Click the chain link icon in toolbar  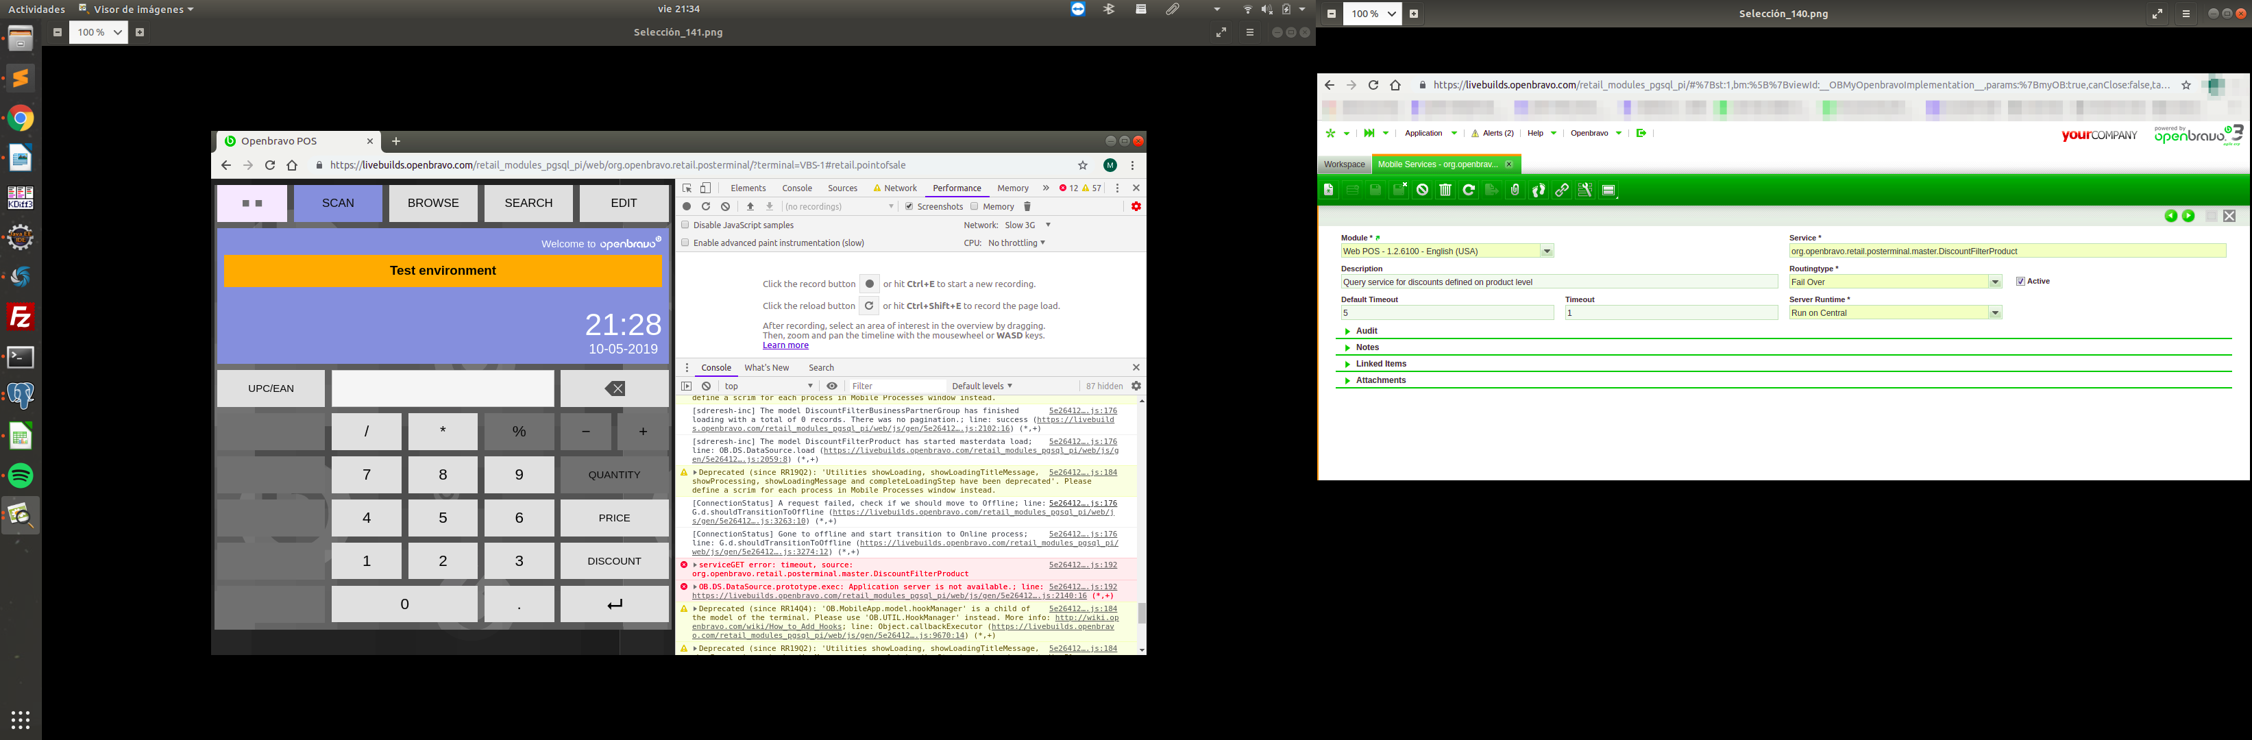[x=1561, y=190]
